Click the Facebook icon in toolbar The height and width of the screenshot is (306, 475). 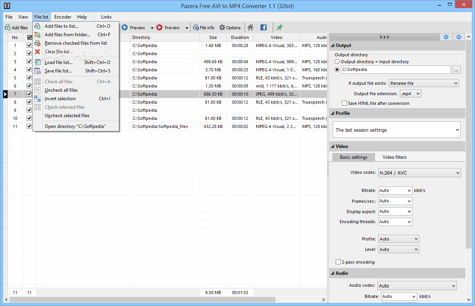tap(264, 27)
